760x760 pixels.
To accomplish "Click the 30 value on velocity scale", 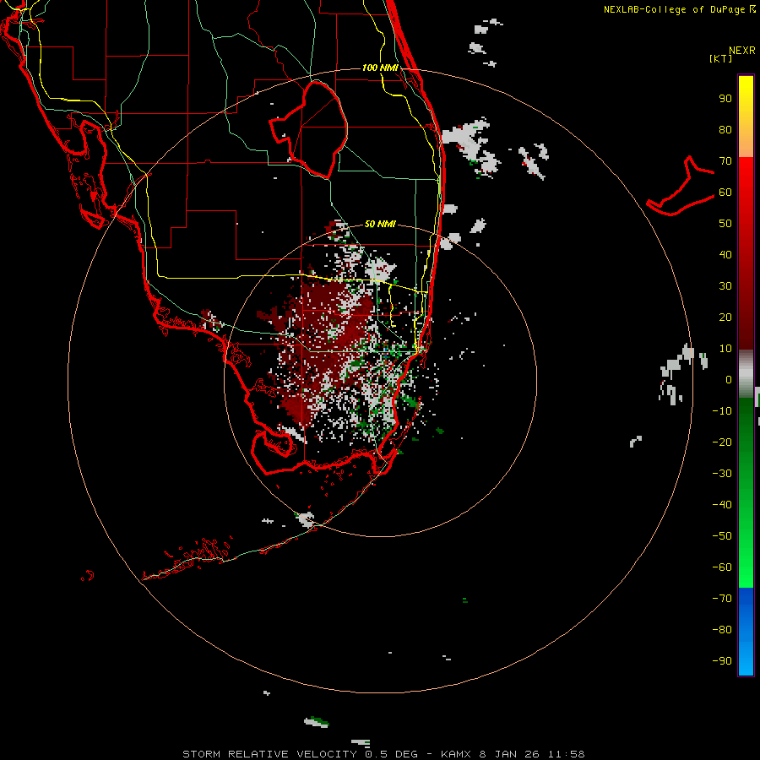I will click(x=725, y=286).
